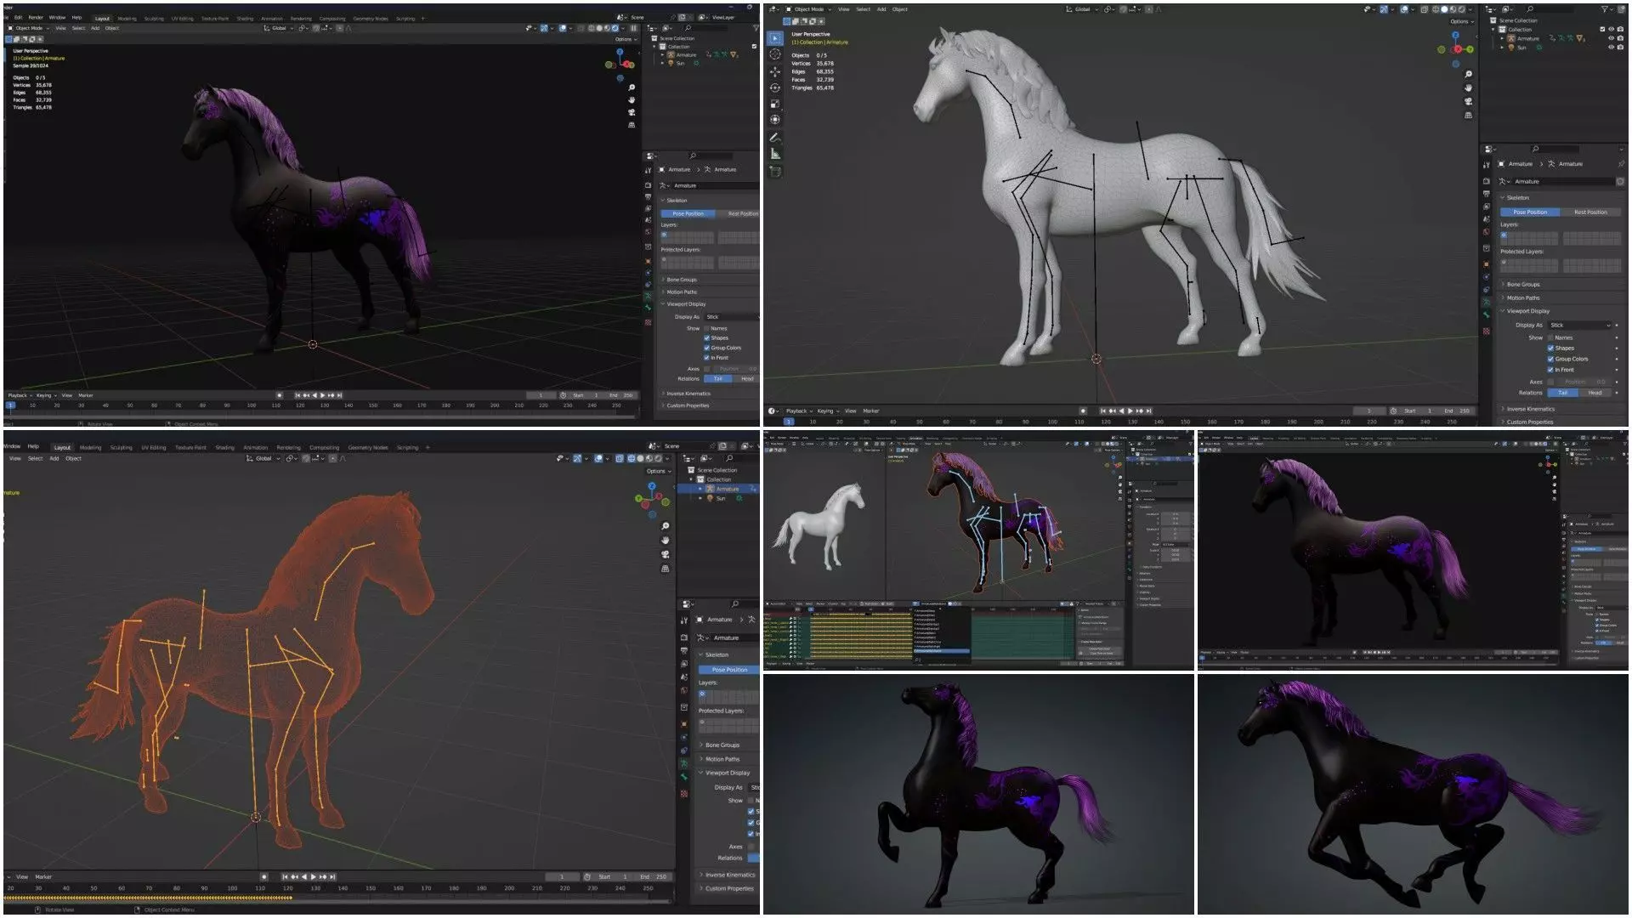
Task: Enable Names checkbox in gray-horse Viewport Display
Action: pyautogui.click(x=1550, y=337)
